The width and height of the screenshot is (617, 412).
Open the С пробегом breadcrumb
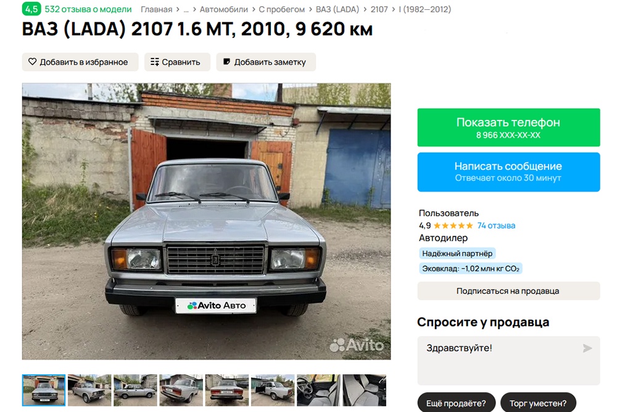[x=281, y=9]
